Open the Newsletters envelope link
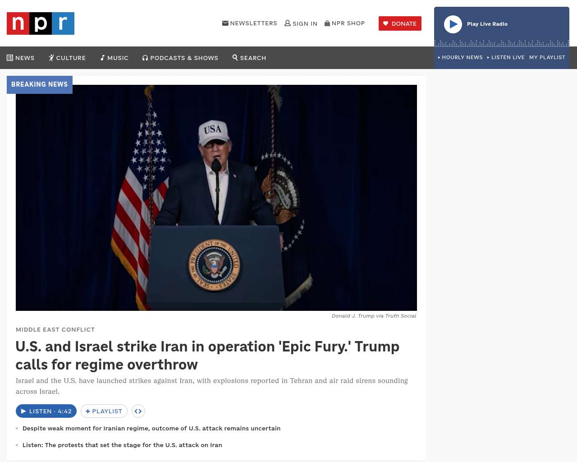The width and height of the screenshot is (577, 462). point(250,23)
